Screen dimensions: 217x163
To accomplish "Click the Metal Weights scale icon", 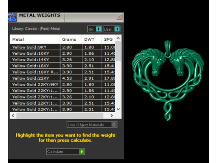I will click(12, 17).
